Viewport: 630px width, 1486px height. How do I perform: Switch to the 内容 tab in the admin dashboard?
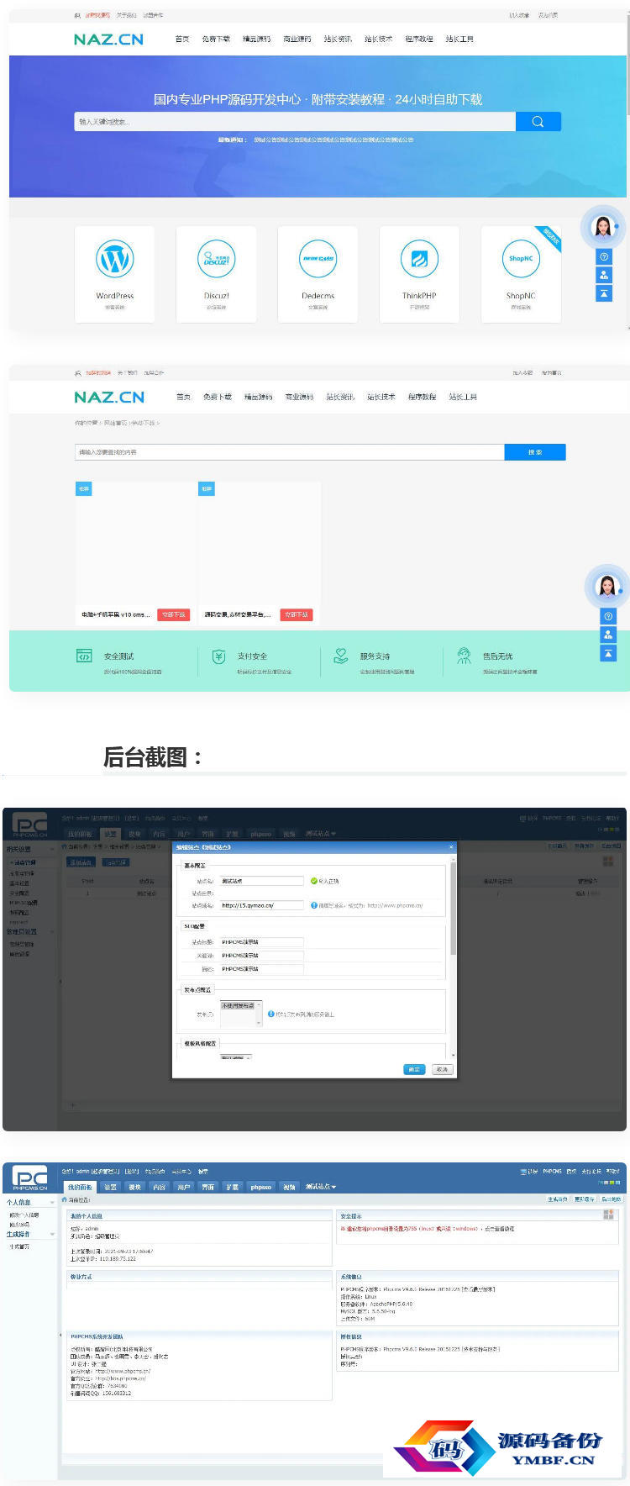pos(160,1187)
